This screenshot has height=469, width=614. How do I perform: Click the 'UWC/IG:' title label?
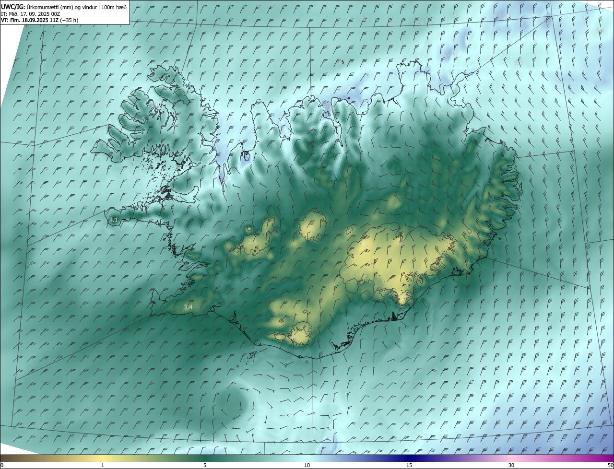13,7
